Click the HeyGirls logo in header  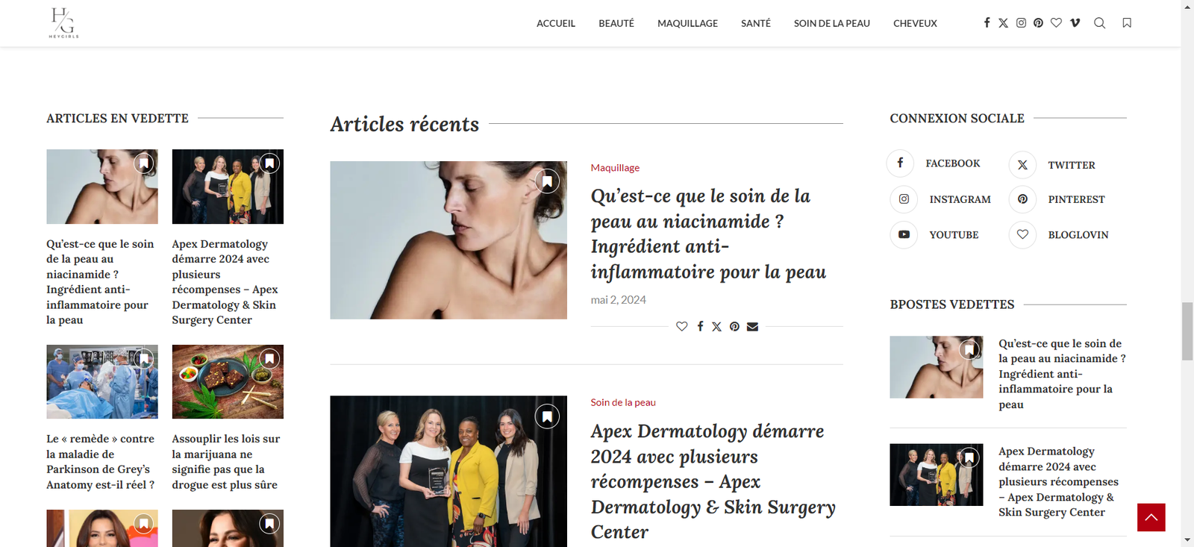(x=63, y=23)
